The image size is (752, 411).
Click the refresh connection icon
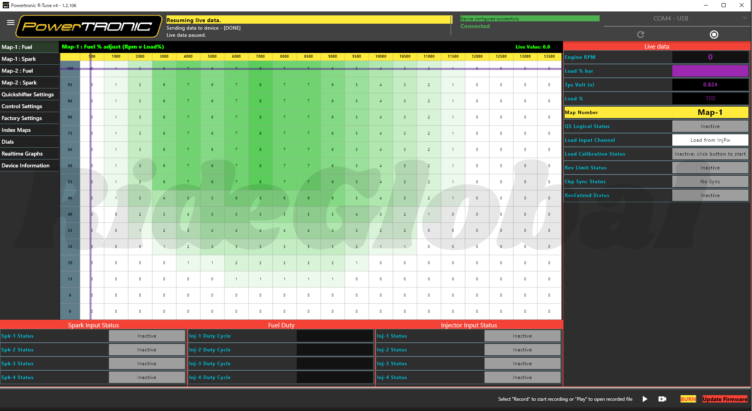pyautogui.click(x=640, y=35)
